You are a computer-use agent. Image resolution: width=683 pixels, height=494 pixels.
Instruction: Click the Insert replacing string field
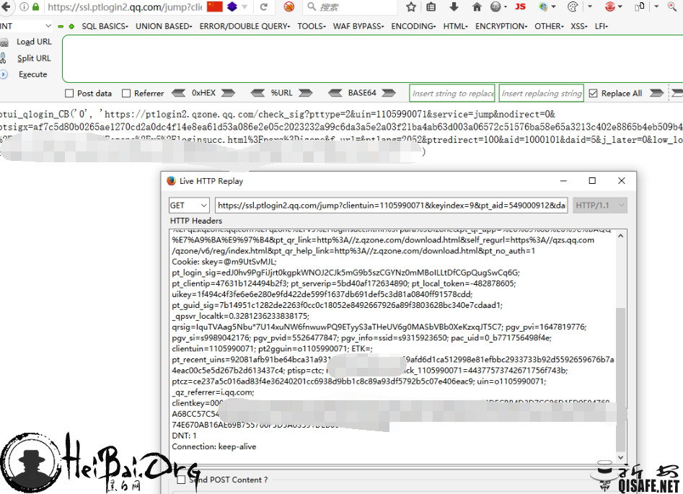(x=542, y=93)
